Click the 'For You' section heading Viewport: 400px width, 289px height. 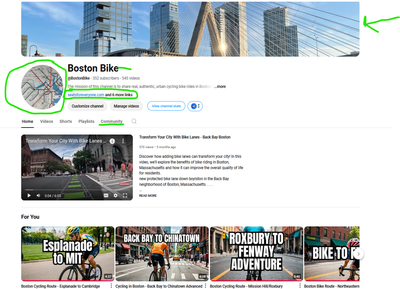pos(30,217)
